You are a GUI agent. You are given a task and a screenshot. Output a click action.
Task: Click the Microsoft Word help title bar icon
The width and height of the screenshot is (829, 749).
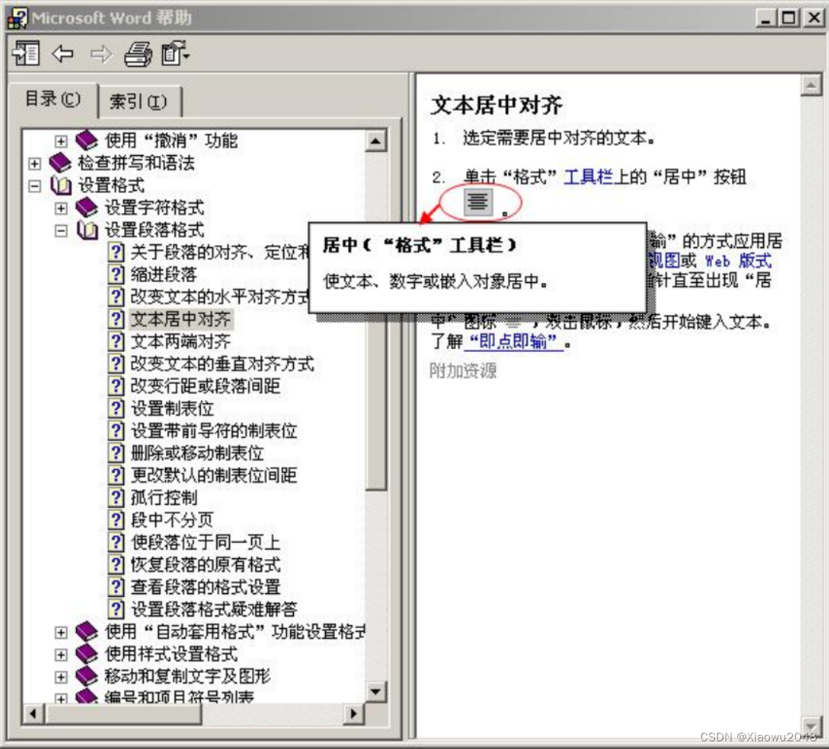coord(17,17)
